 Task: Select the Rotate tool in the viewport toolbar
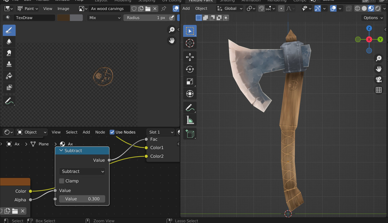(190, 69)
